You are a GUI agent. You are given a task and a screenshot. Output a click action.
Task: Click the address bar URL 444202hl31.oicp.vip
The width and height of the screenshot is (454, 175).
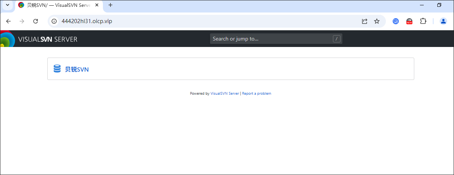click(x=87, y=21)
